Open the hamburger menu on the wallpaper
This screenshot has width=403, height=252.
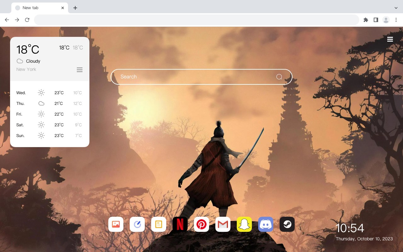[390, 39]
